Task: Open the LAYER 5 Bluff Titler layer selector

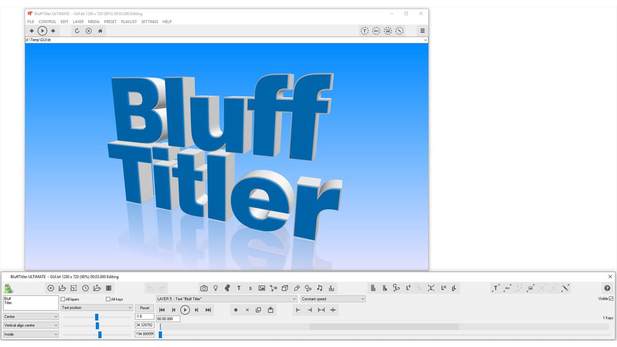Action: (x=227, y=299)
